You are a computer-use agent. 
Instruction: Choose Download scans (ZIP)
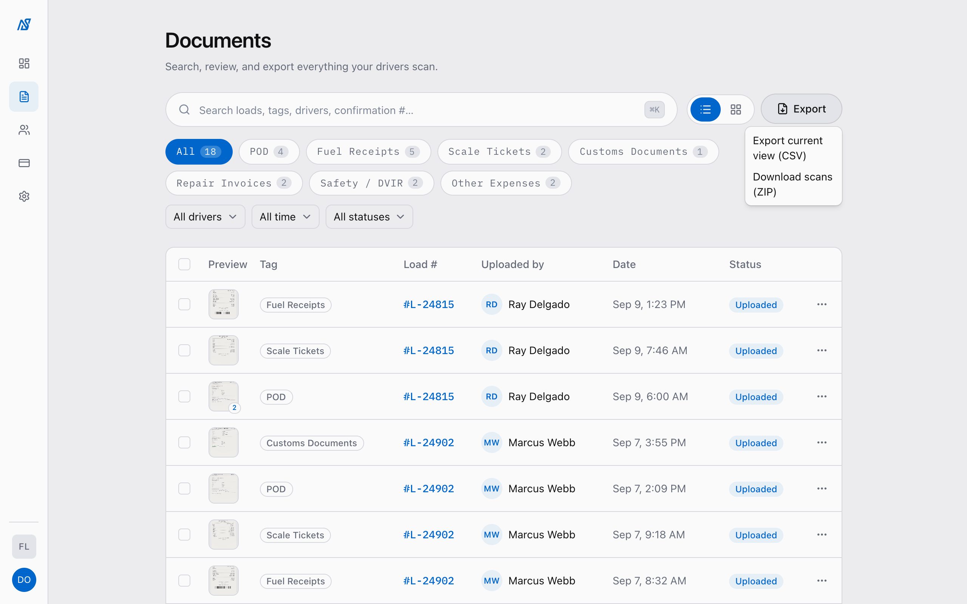point(793,185)
